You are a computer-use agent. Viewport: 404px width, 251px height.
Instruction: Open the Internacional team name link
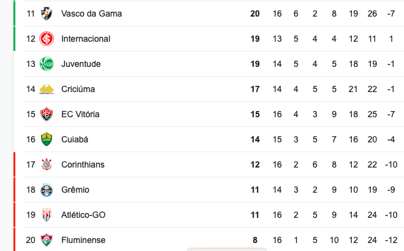pos(86,39)
